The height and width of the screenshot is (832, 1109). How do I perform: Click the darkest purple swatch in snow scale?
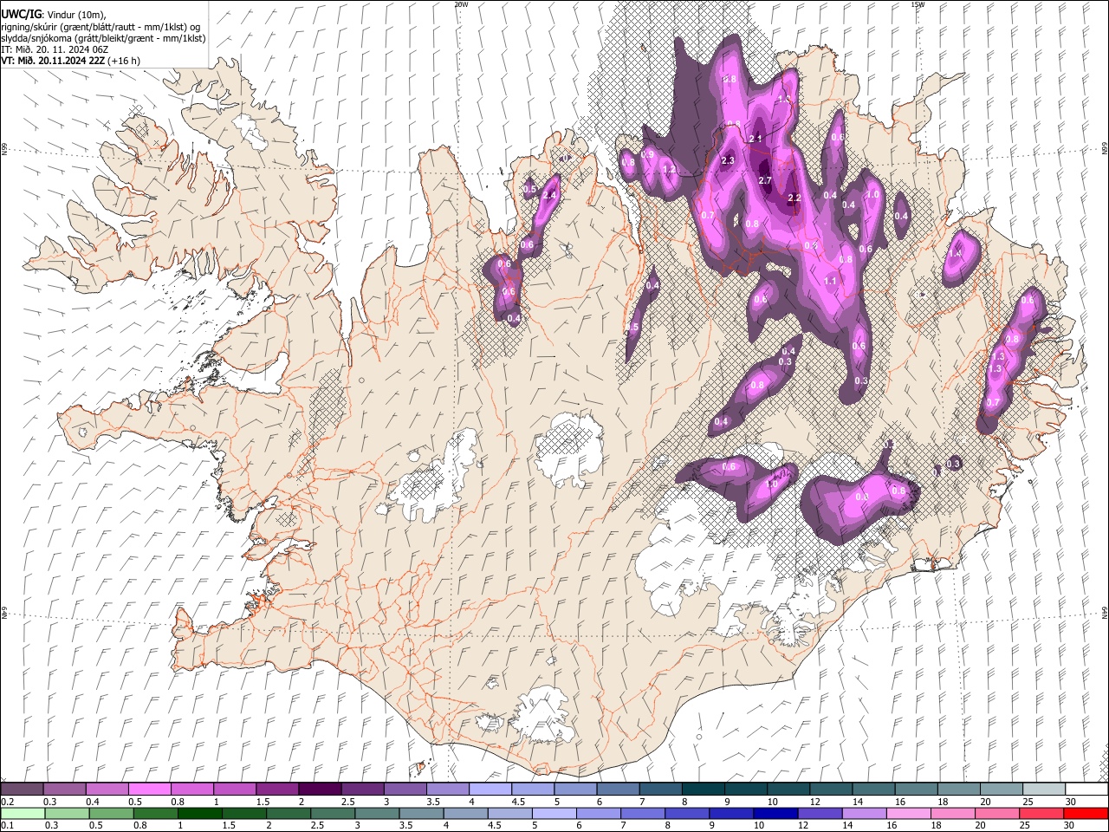click(x=319, y=789)
